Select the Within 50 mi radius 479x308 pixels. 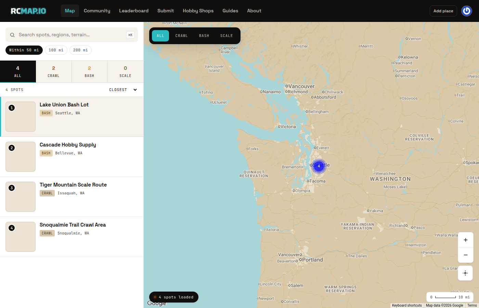click(x=24, y=50)
